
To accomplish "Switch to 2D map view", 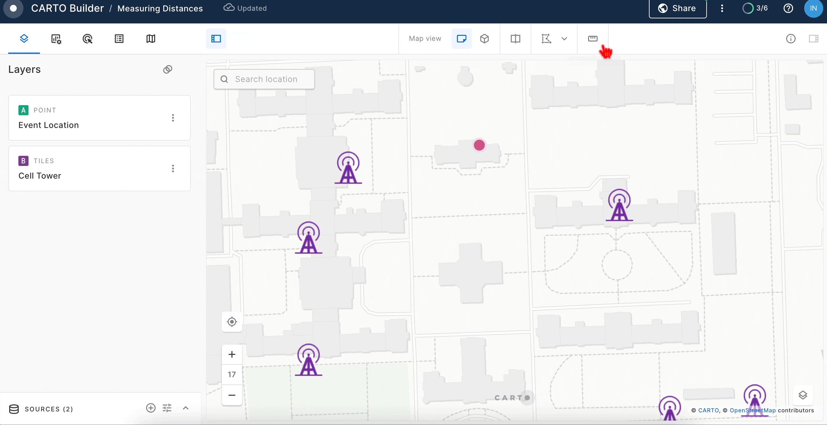I will coord(461,39).
